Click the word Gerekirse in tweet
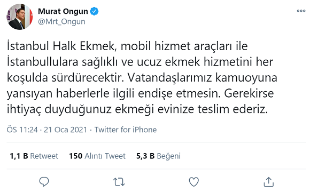 (x=249, y=93)
